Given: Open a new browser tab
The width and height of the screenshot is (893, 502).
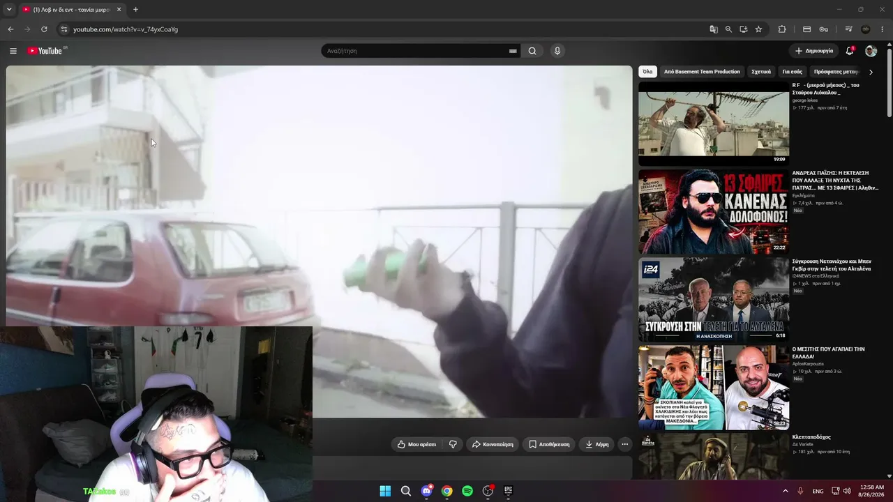Looking at the screenshot, I should [135, 10].
